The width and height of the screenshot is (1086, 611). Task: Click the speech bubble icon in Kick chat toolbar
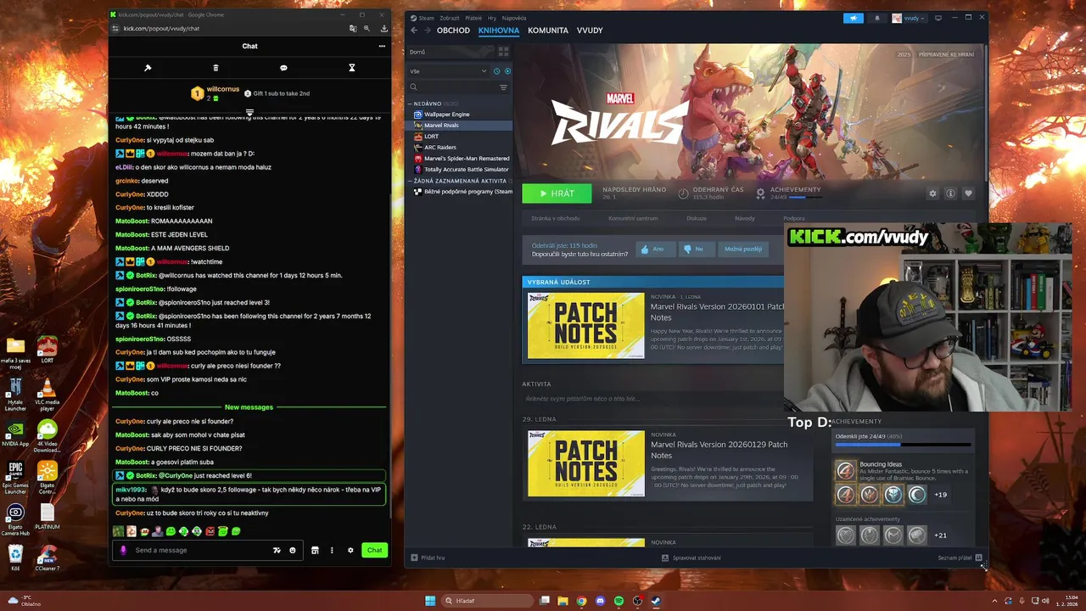tap(283, 68)
